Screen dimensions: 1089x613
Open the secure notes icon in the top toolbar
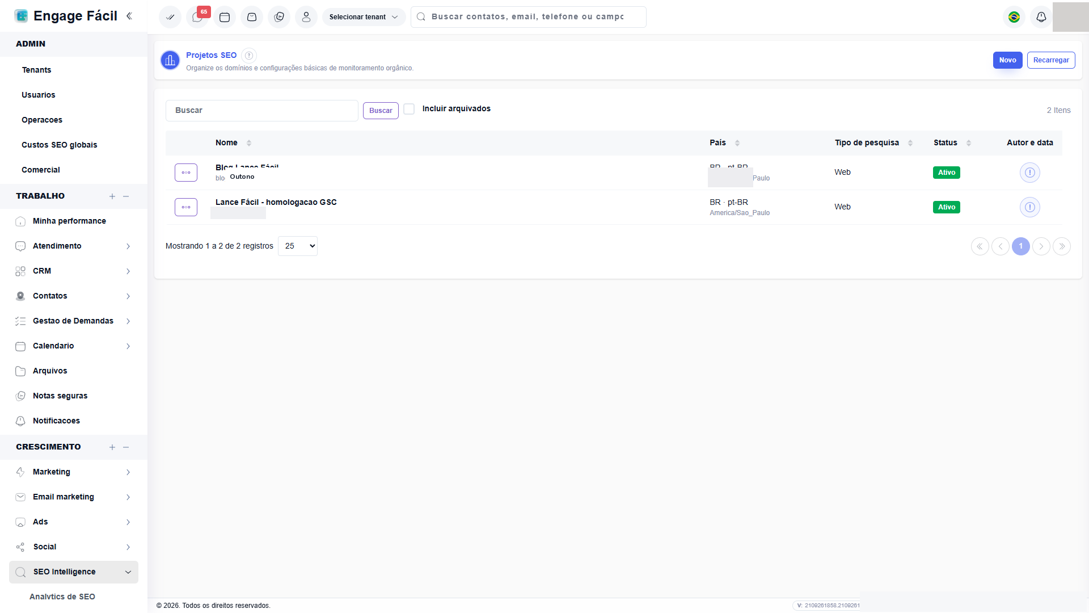click(279, 17)
